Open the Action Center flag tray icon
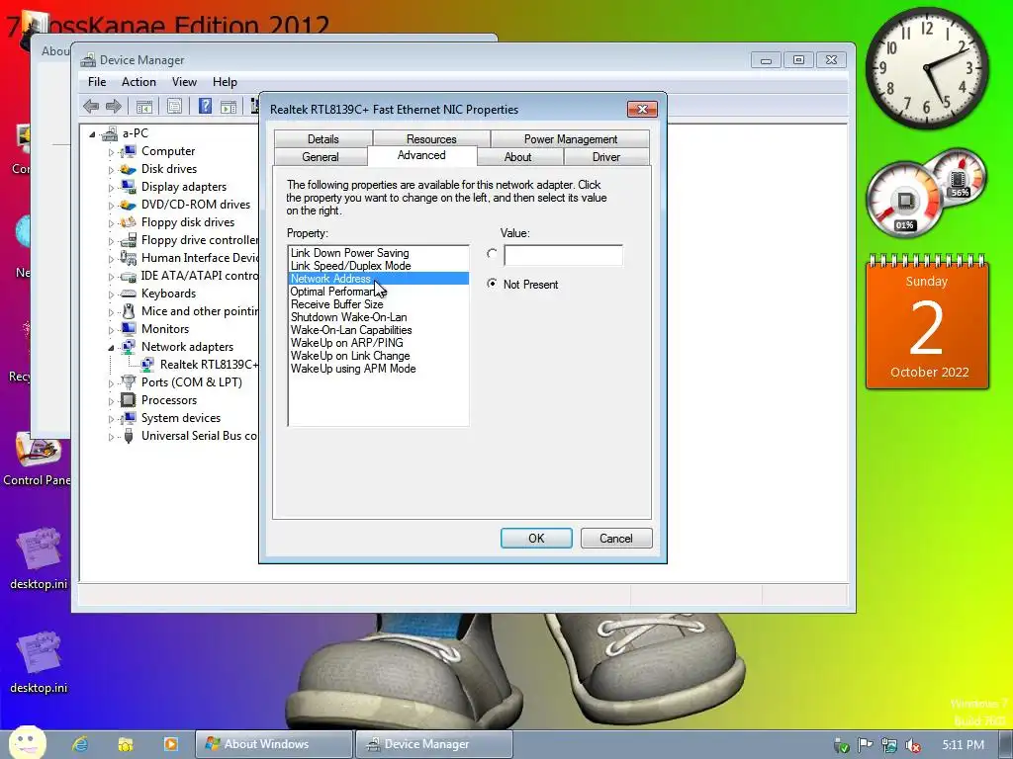 click(x=866, y=745)
